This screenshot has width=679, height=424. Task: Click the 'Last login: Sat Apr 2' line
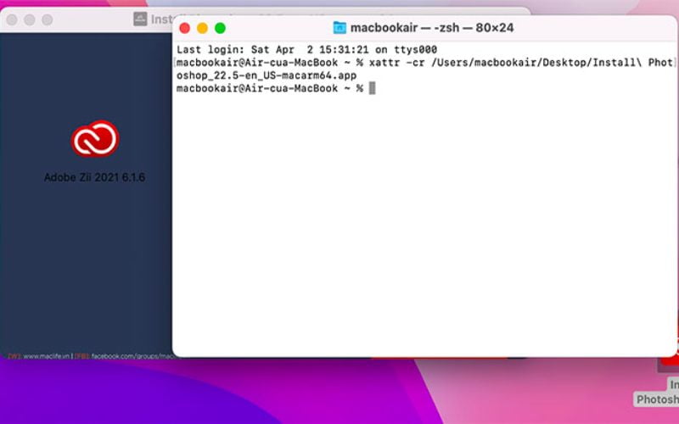click(306, 49)
